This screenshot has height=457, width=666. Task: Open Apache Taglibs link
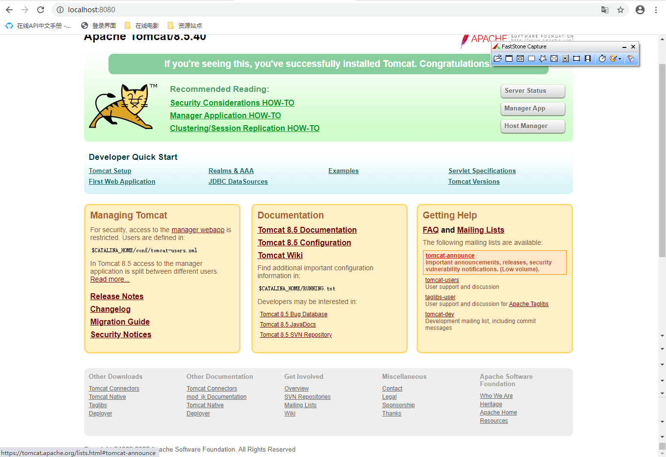coord(529,304)
